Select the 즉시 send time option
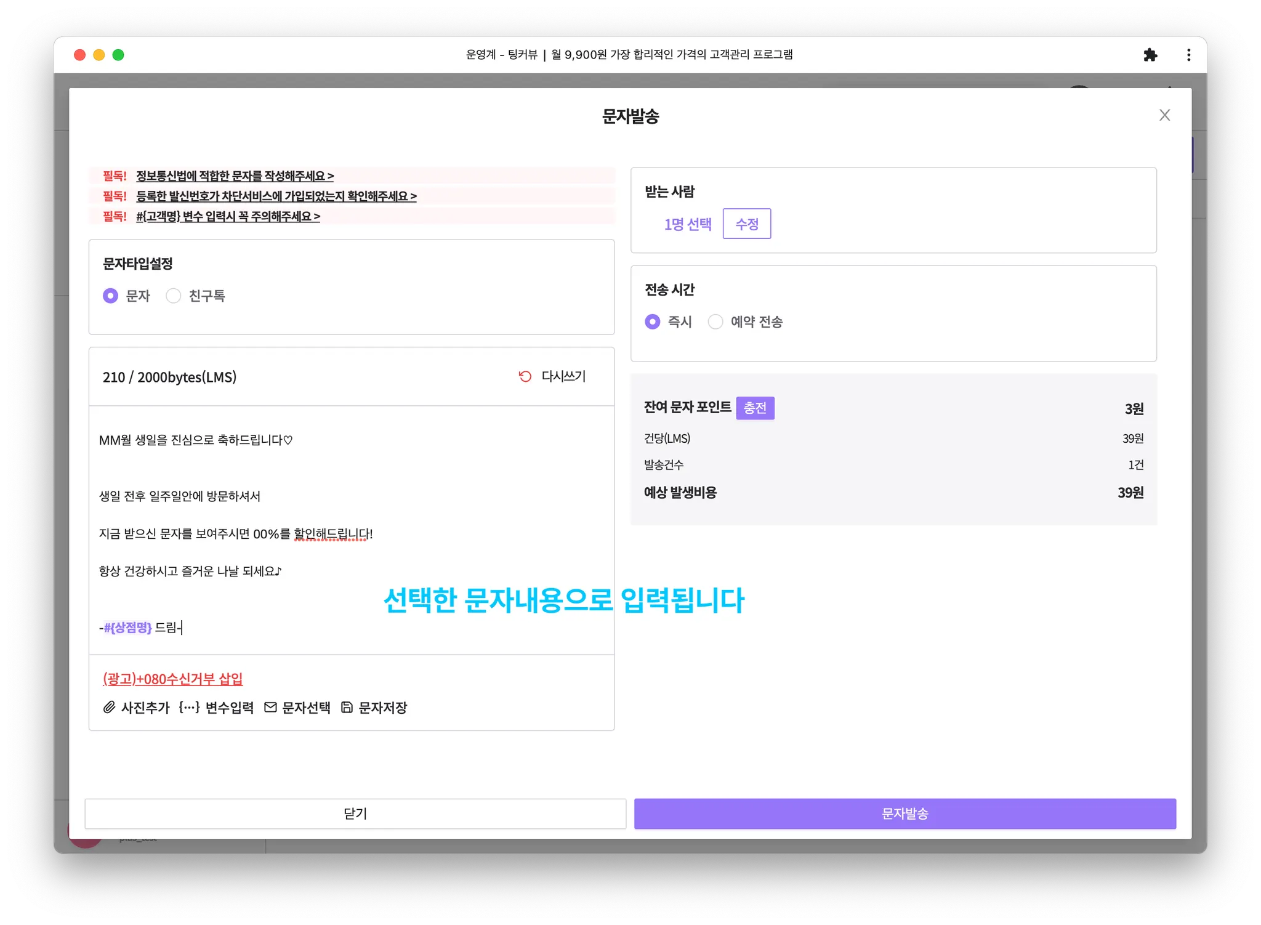Viewport: 1261px width, 925px height. point(652,322)
